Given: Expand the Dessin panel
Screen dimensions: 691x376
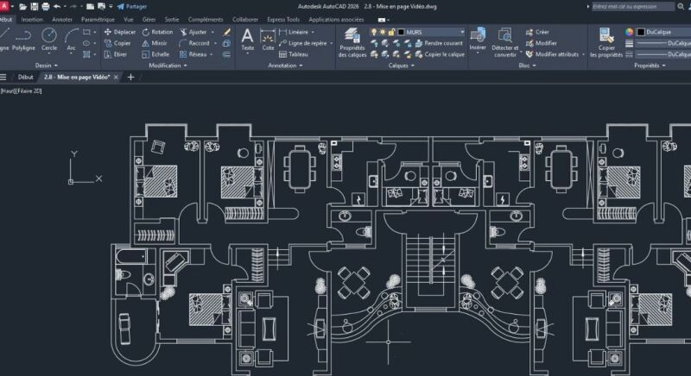Looking at the screenshot, I should (47, 66).
